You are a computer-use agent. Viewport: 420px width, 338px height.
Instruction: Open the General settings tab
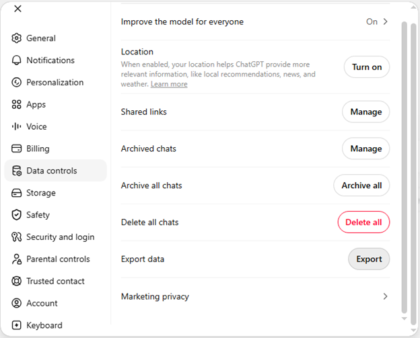(56, 38)
